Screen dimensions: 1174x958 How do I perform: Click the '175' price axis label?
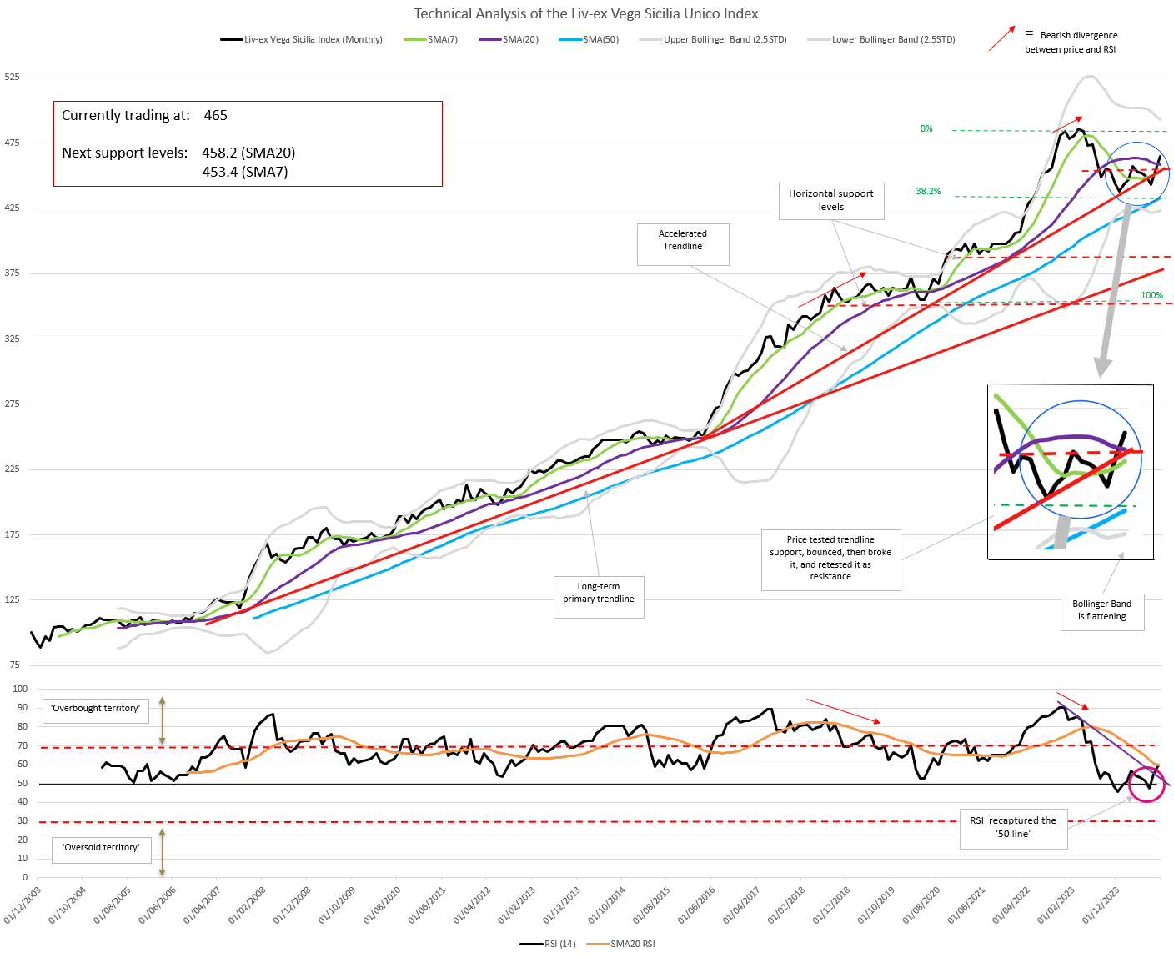[12, 534]
